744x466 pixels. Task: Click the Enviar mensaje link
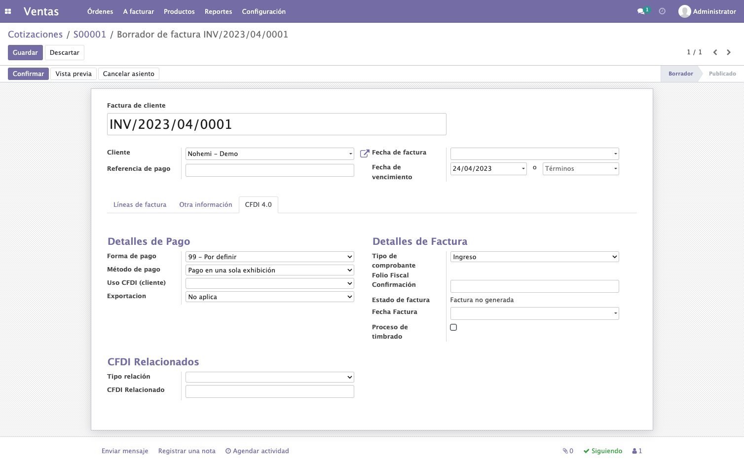(125, 451)
